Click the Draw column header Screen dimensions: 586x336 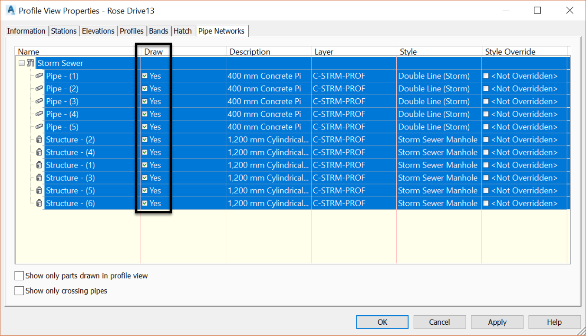tap(183, 52)
